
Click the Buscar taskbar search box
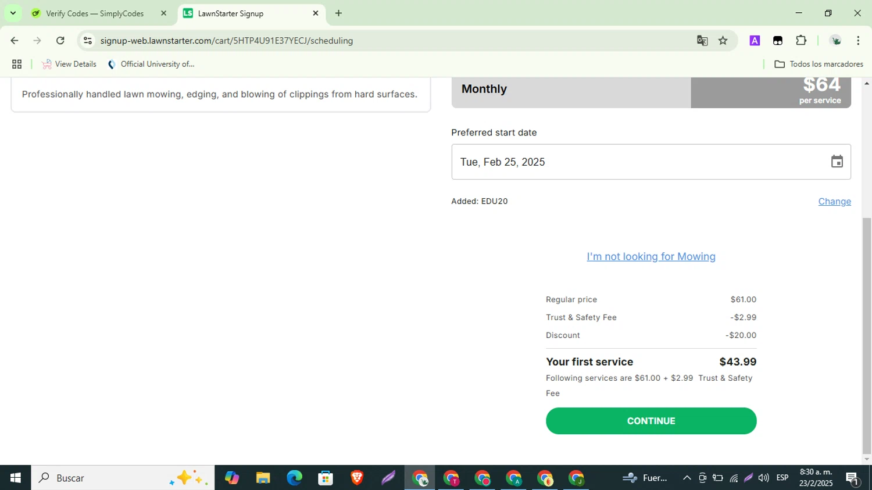(x=123, y=478)
